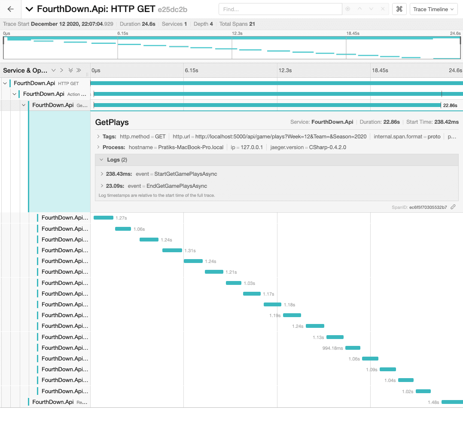
Task: Click the locate-matches target icon beside Find
Action: (348, 9)
